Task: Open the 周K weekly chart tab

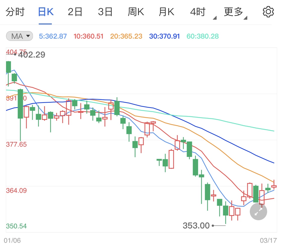Action: coord(136,12)
